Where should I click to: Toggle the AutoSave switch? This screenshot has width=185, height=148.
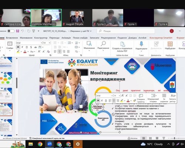11,31
